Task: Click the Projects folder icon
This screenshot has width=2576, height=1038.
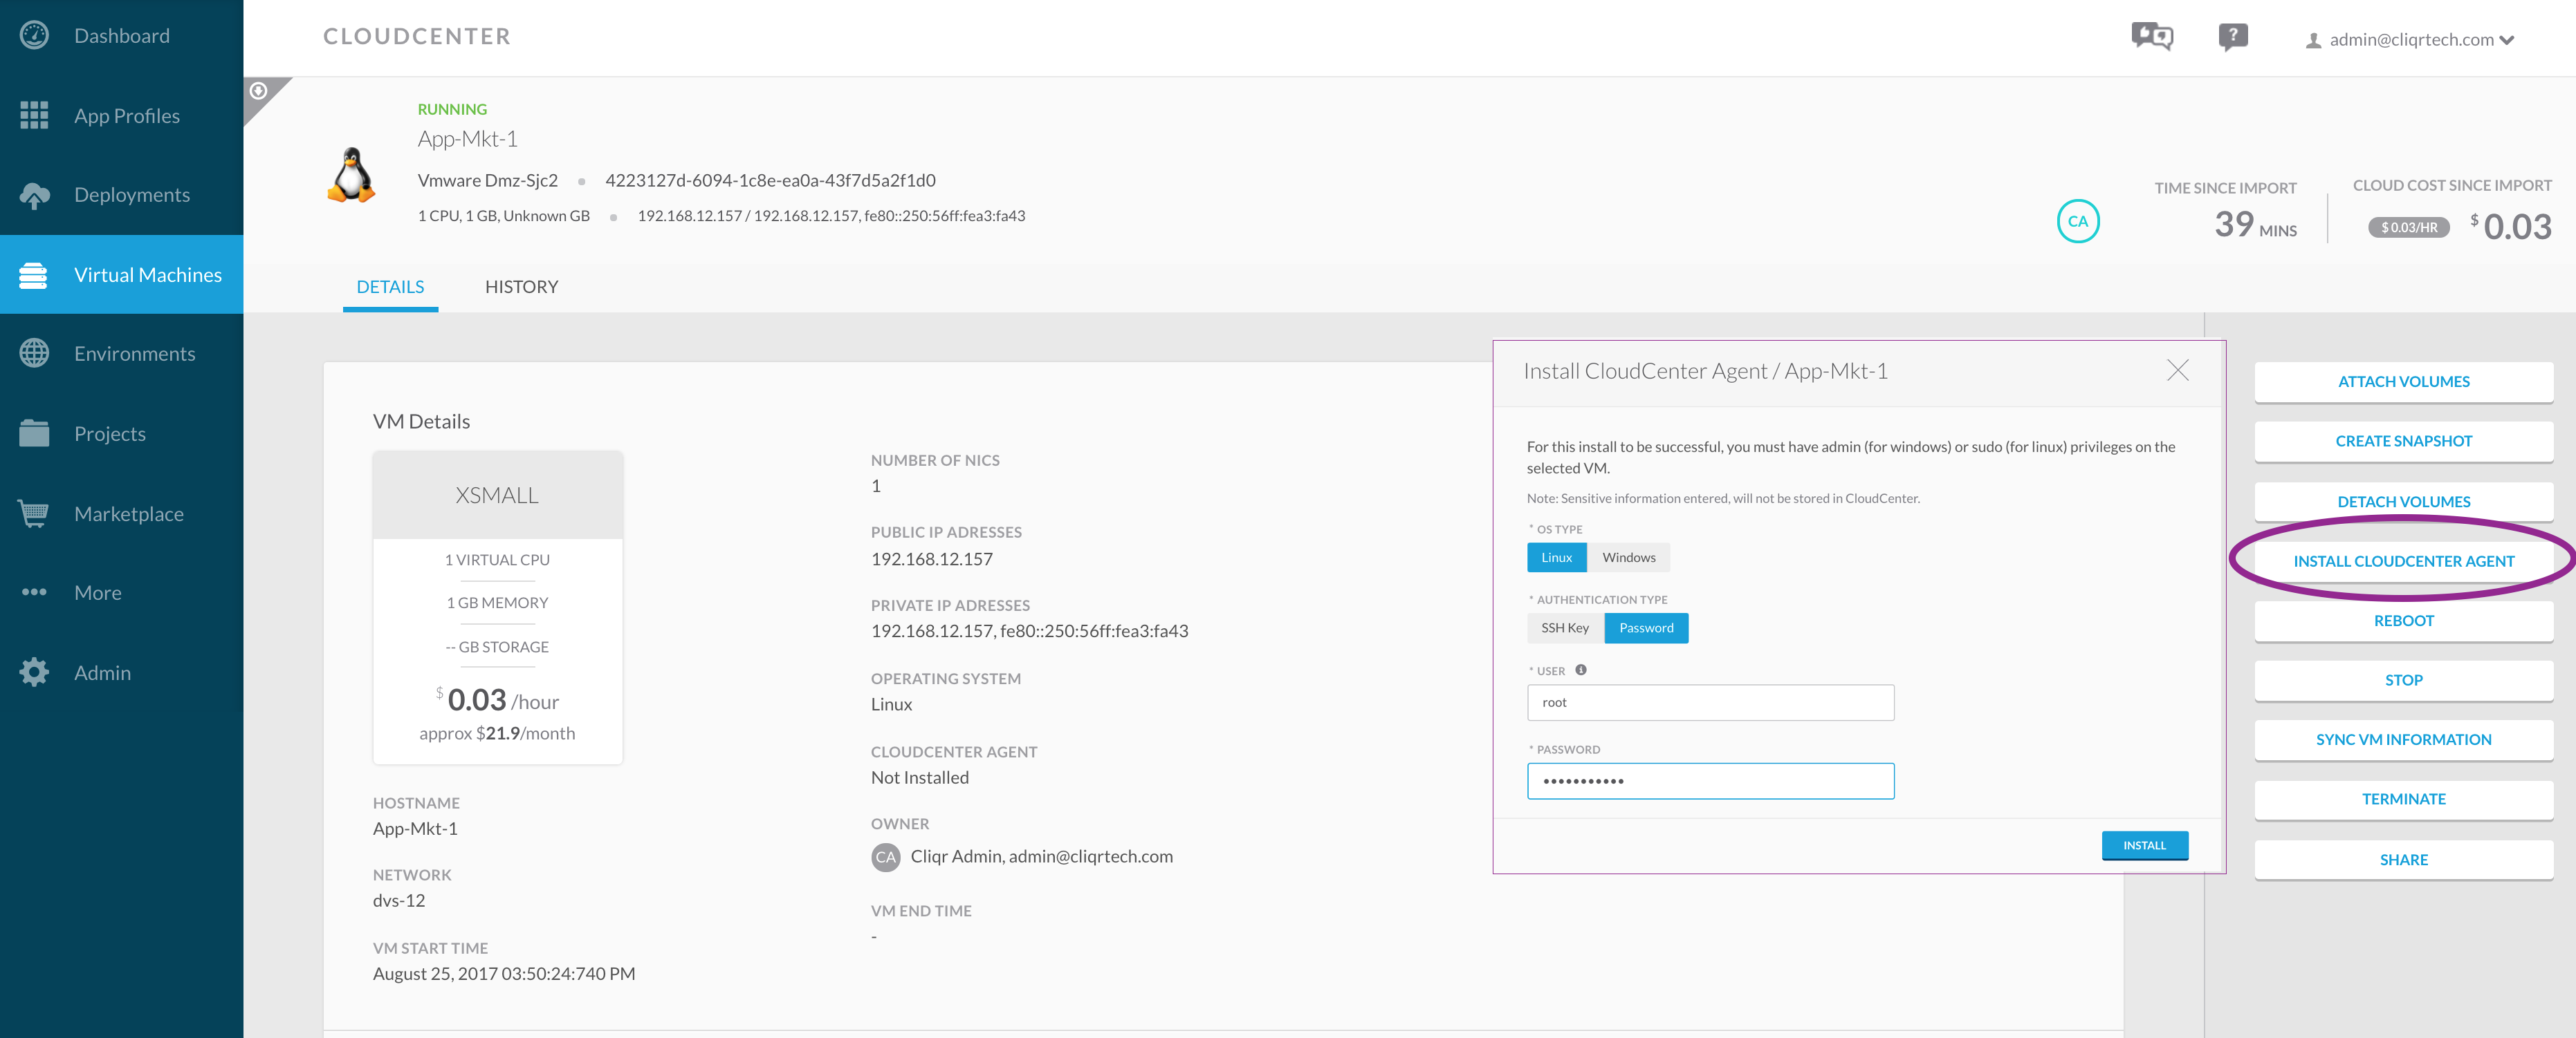Action: tap(34, 433)
